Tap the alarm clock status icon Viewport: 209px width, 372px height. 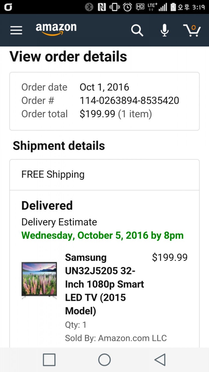tap(127, 7)
